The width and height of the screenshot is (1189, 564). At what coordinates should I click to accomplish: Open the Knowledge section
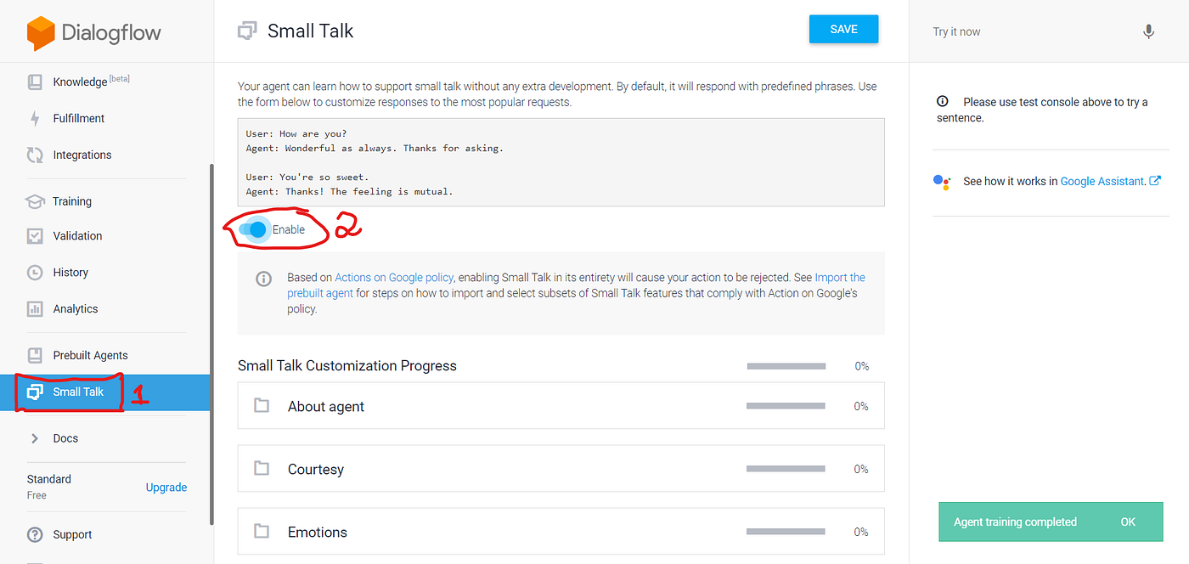tap(77, 81)
